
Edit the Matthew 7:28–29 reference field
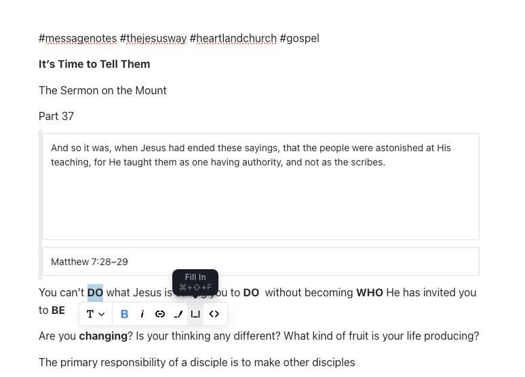(260, 262)
